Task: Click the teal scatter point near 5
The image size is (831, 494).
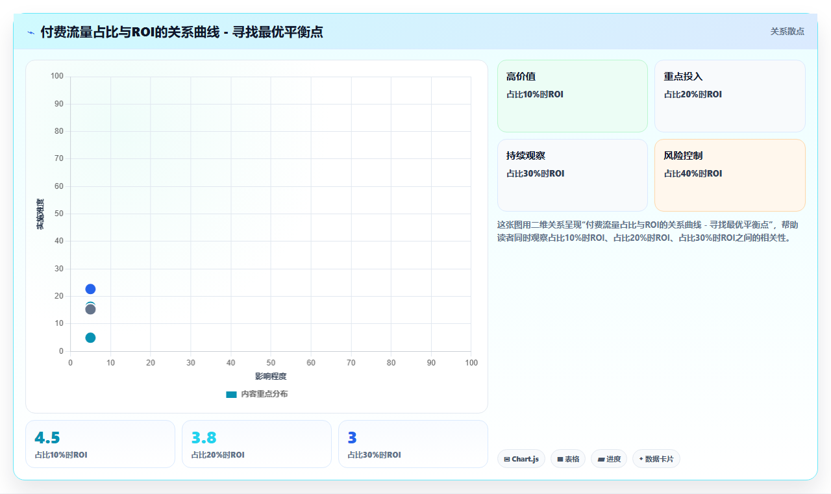Action: click(90, 338)
